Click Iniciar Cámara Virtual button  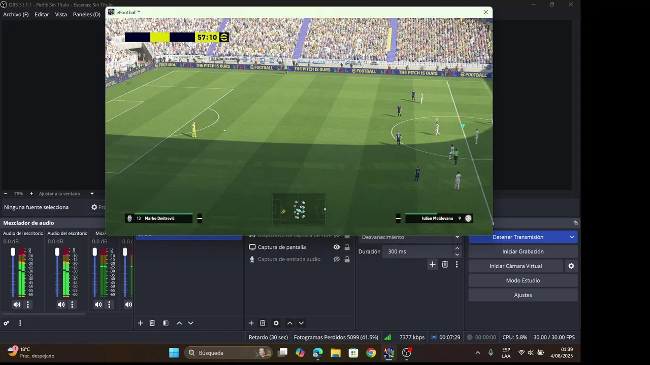[x=515, y=266]
